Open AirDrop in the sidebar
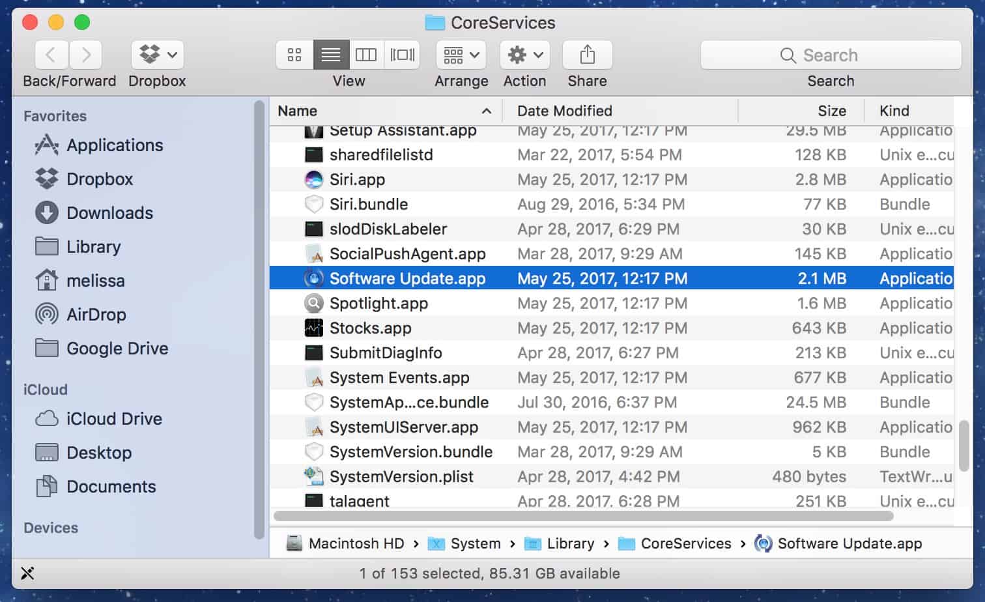Image resolution: width=985 pixels, height=602 pixels. (80, 315)
